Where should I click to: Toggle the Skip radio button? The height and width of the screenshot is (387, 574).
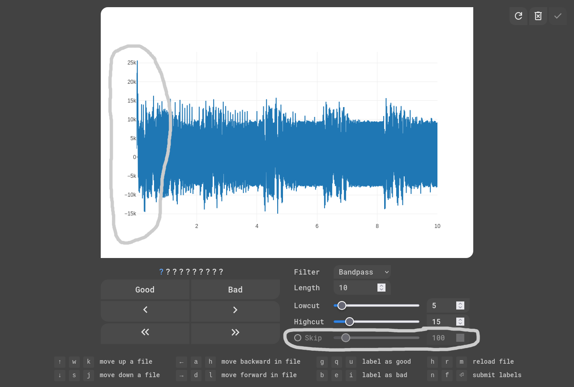tap(298, 338)
